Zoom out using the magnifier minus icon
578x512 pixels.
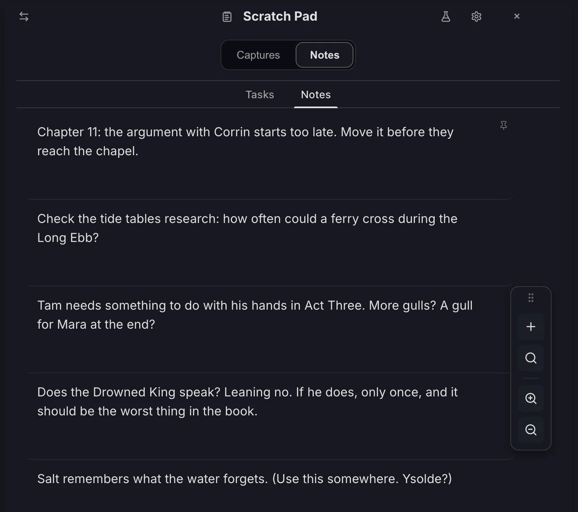point(531,430)
